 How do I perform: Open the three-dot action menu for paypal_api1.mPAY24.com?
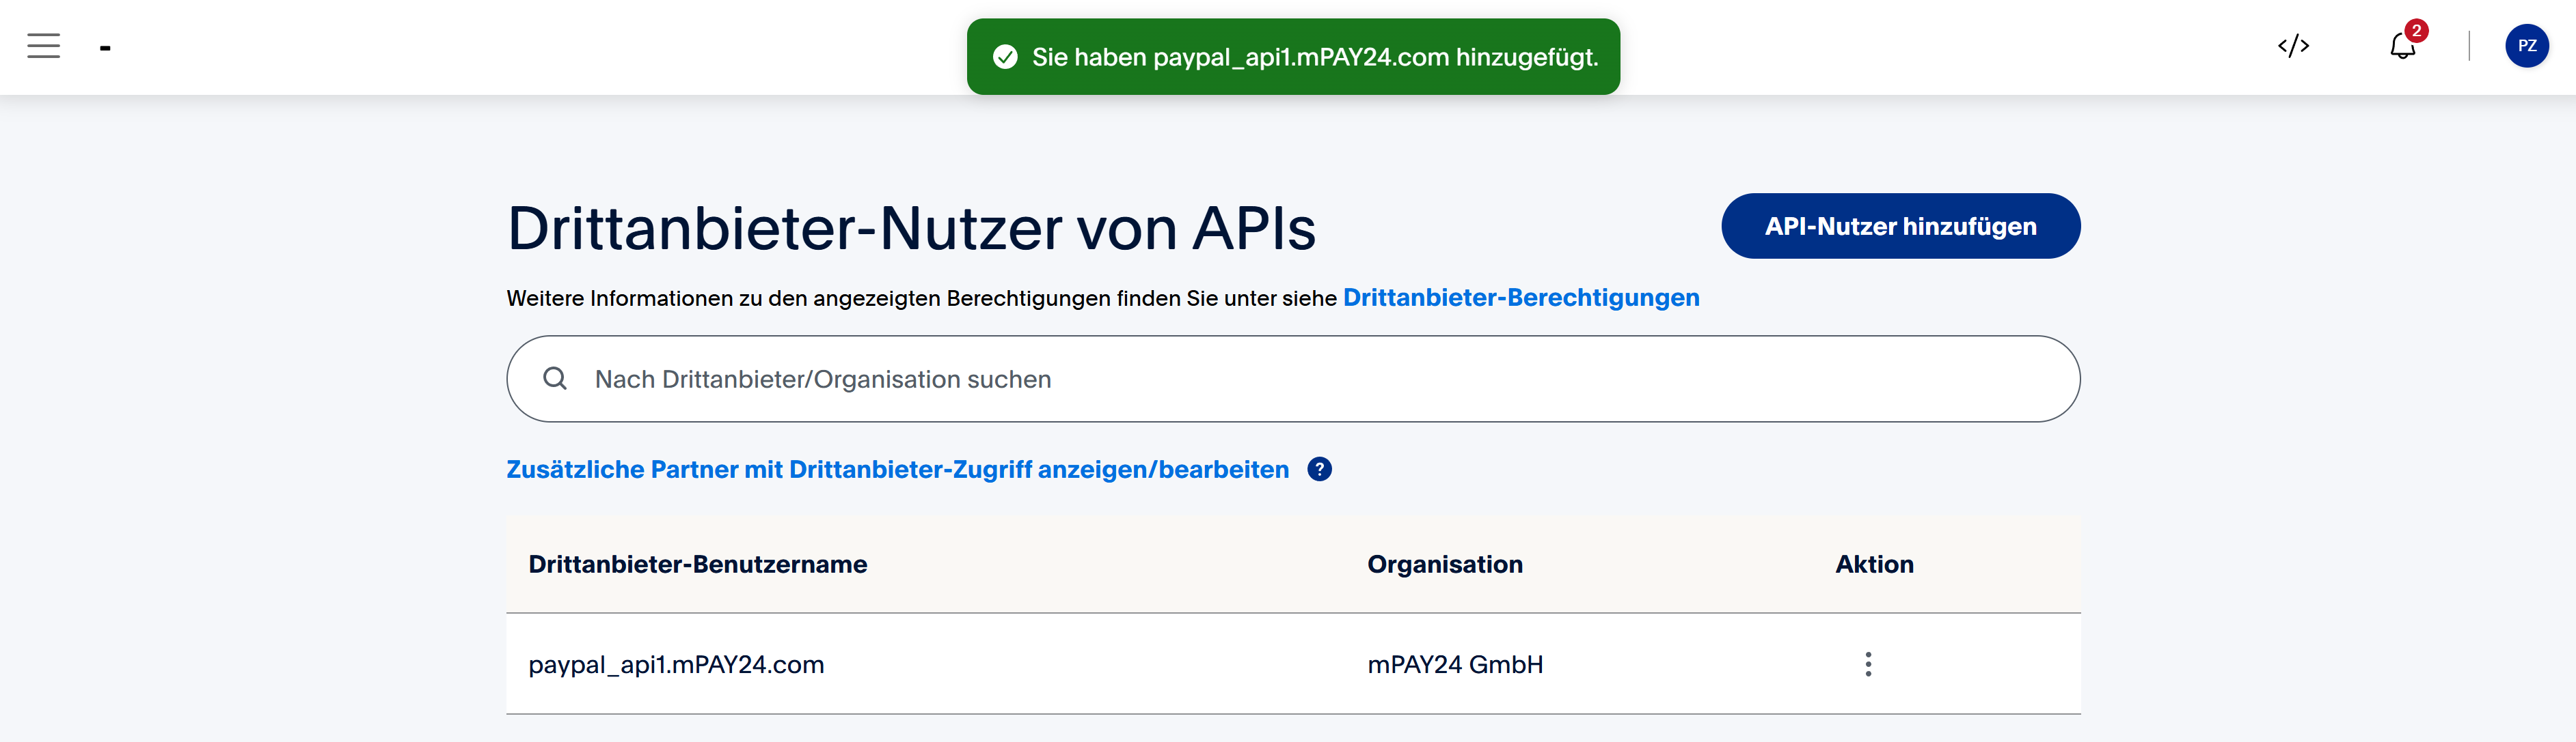coord(1867,664)
